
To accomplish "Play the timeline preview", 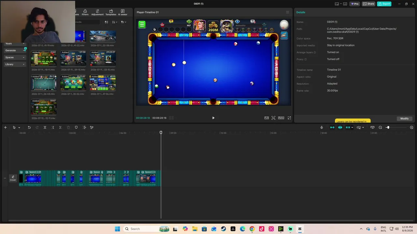I will 213,118.
